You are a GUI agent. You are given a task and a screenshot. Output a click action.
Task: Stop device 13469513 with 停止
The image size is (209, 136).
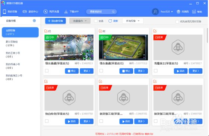tap(72, 71)
